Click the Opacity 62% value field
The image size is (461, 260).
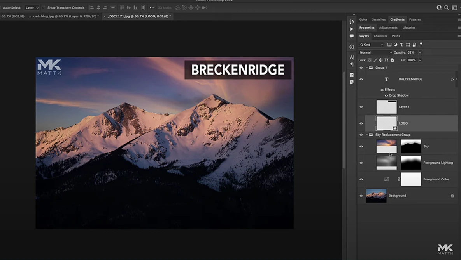[412, 52]
